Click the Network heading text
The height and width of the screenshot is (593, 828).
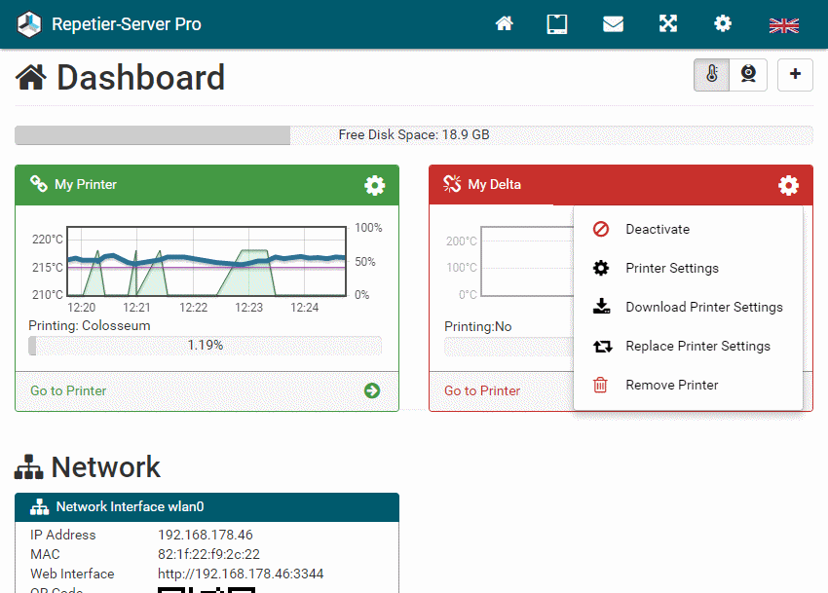coord(105,466)
